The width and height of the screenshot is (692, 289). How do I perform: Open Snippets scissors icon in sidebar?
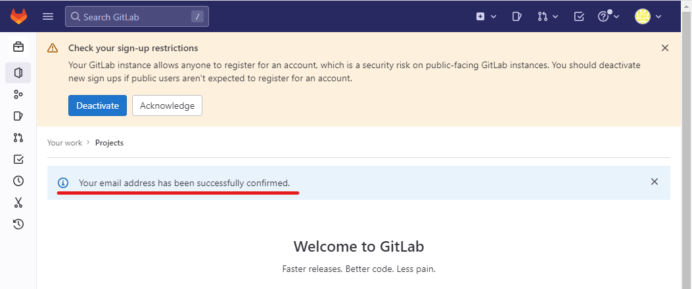tap(18, 202)
